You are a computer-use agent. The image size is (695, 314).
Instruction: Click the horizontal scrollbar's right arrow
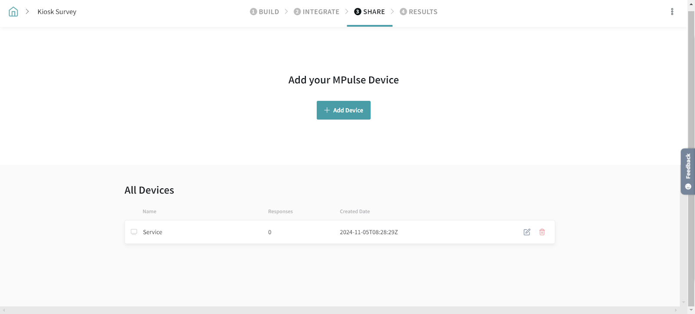[675, 310]
